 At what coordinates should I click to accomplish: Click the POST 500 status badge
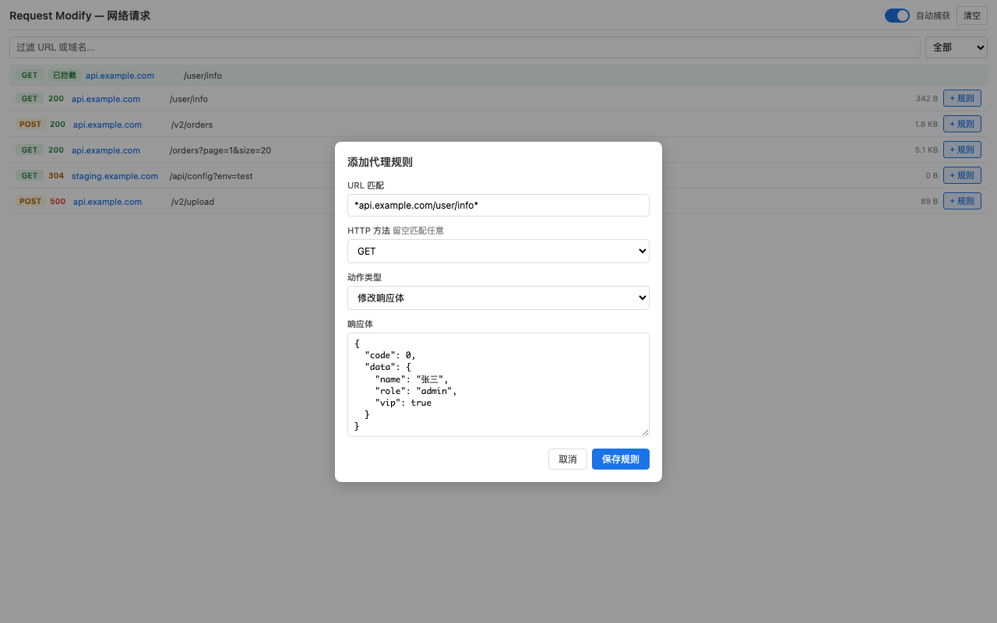[x=58, y=202]
